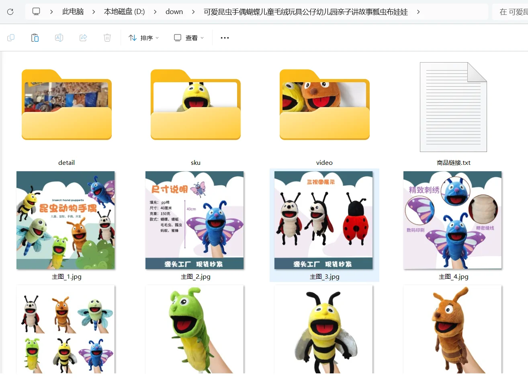Screen dimensions: 528x383
Task: Open the See more (...) toolbar menu
Action: coord(224,37)
